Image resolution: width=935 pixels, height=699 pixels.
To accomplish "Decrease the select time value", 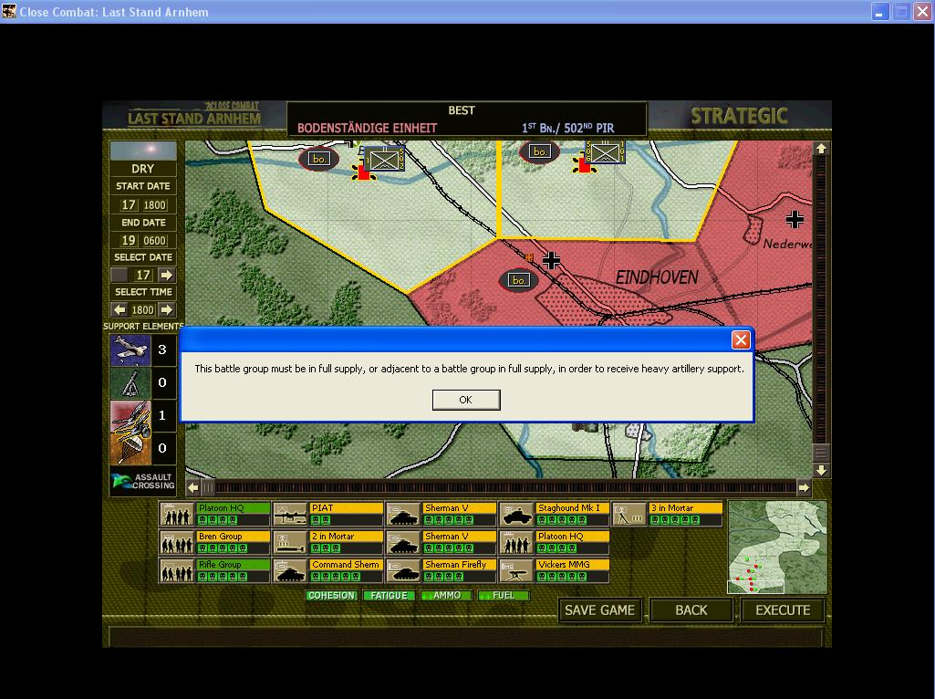I will [x=119, y=309].
